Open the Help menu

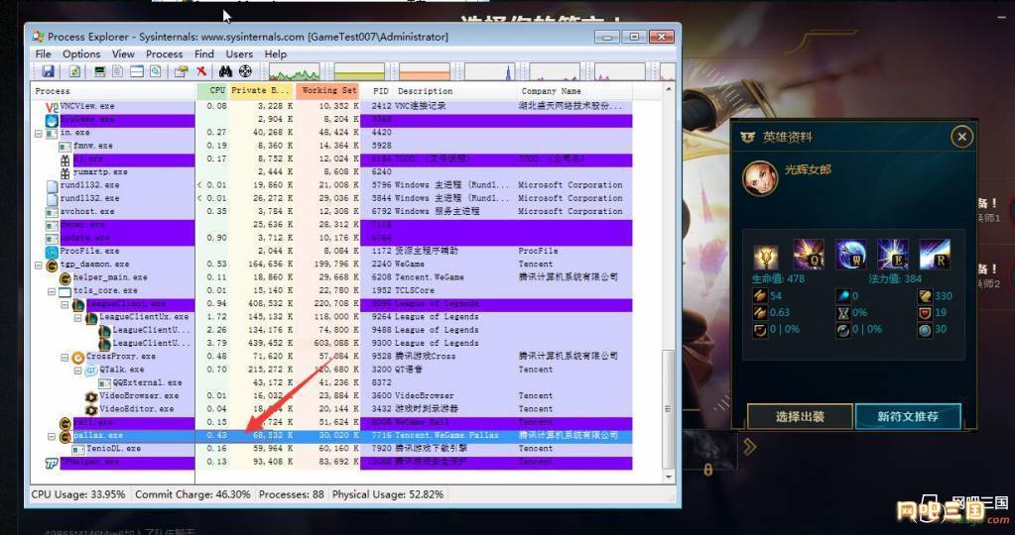pos(275,54)
